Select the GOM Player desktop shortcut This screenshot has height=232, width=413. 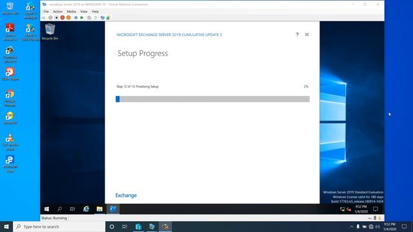[10, 74]
